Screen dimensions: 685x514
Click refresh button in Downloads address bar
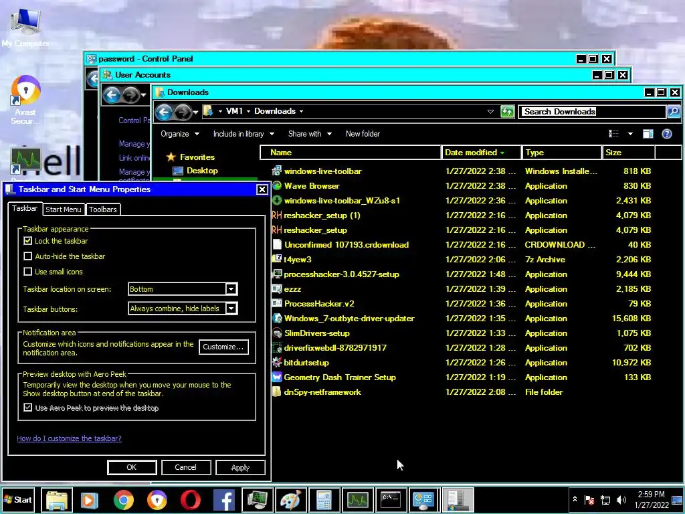507,112
